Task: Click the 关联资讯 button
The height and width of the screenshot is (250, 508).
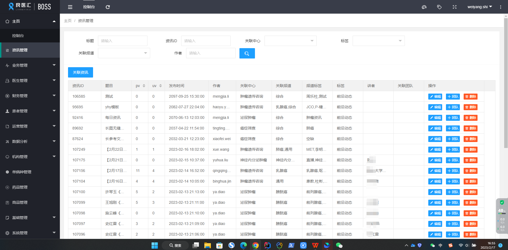Action: point(81,72)
